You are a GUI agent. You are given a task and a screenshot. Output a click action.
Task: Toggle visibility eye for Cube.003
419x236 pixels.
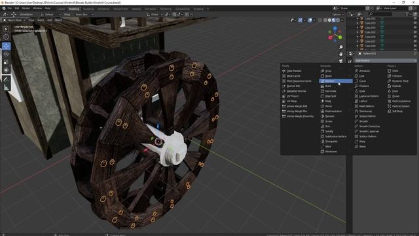click(415, 23)
